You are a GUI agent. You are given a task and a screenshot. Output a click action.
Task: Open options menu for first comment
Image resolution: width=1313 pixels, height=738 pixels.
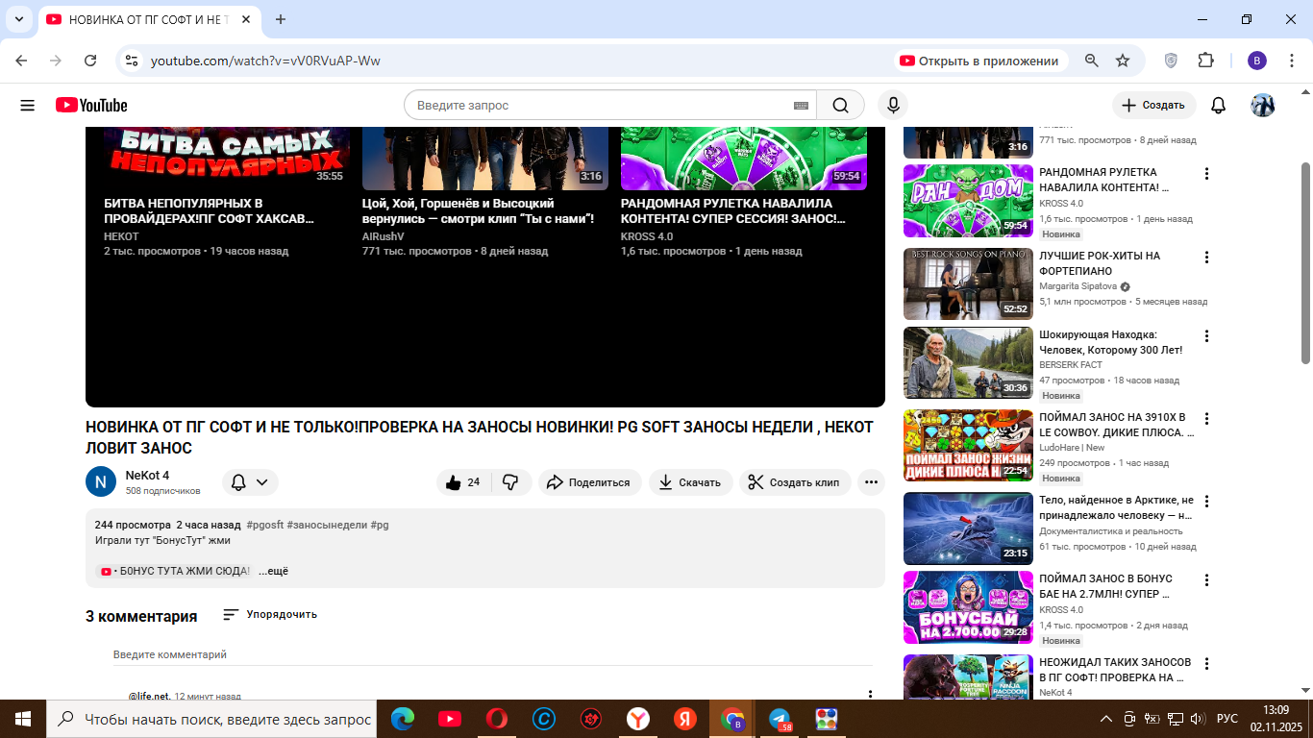point(871,695)
